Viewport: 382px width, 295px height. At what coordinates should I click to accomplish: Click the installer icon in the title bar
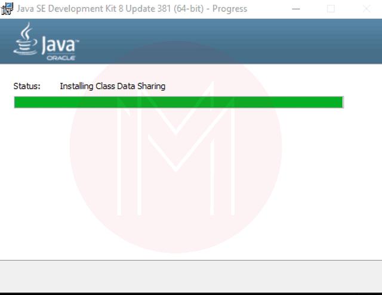tap(7, 9)
